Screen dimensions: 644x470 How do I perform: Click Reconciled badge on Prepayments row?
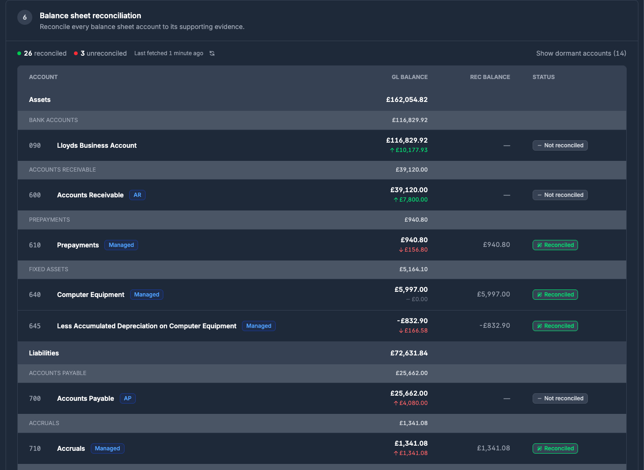point(555,245)
